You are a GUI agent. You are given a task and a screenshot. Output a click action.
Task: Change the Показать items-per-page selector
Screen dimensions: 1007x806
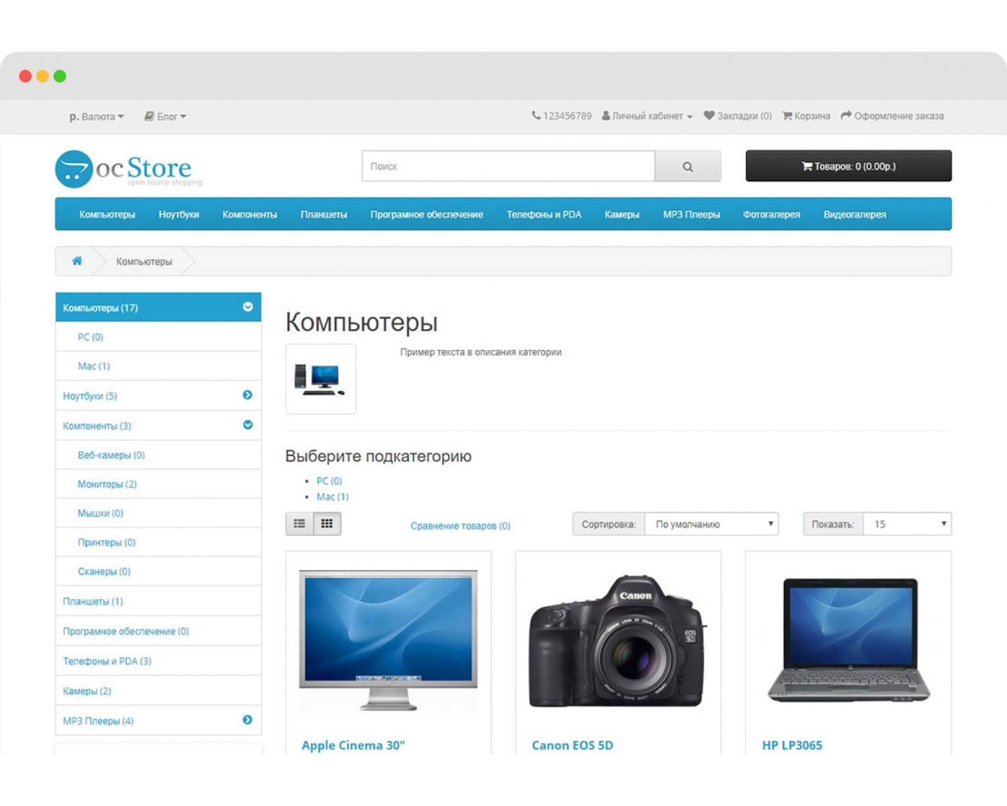pos(906,523)
